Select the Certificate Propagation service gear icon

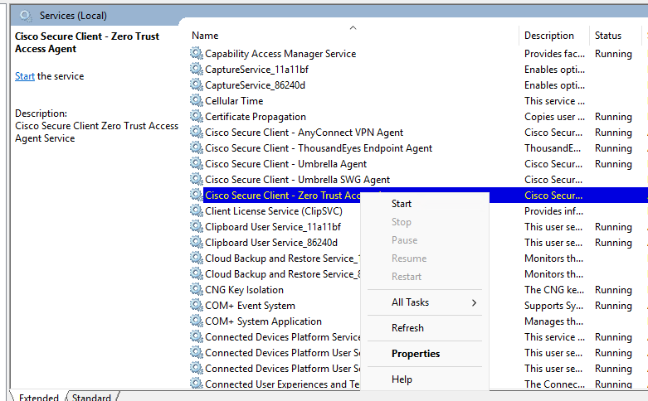(196, 117)
